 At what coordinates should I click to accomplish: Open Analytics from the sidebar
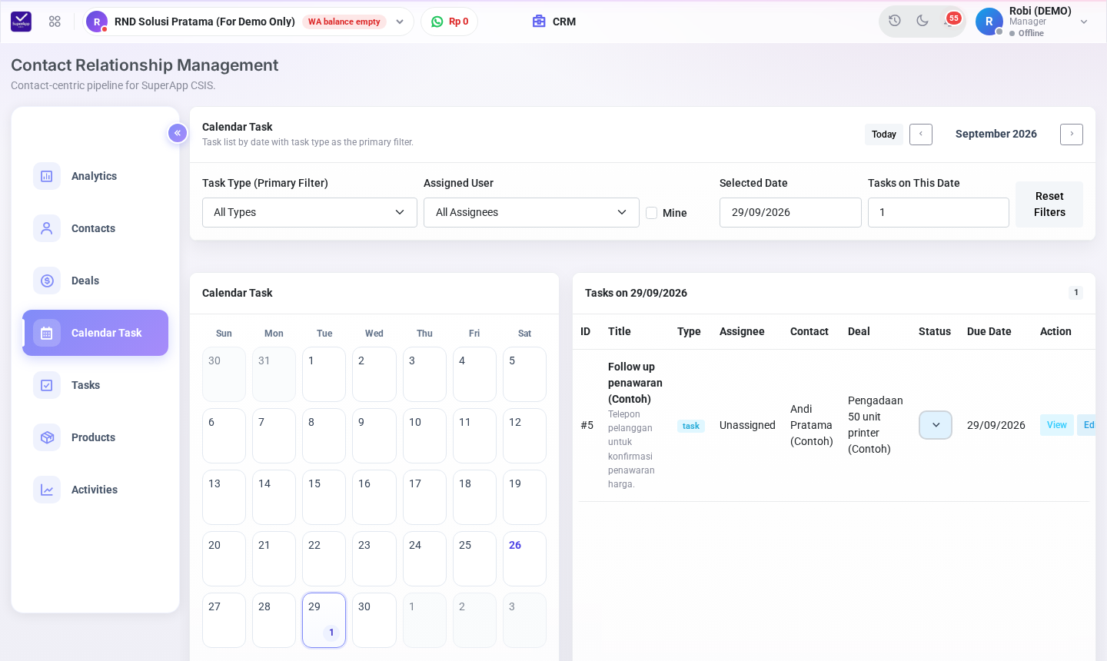pyautogui.click(x=95, y=176)
